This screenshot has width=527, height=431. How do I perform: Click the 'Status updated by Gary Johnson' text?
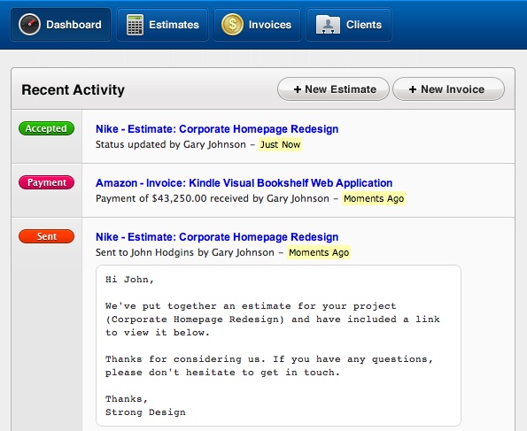(x=170, y=144)
